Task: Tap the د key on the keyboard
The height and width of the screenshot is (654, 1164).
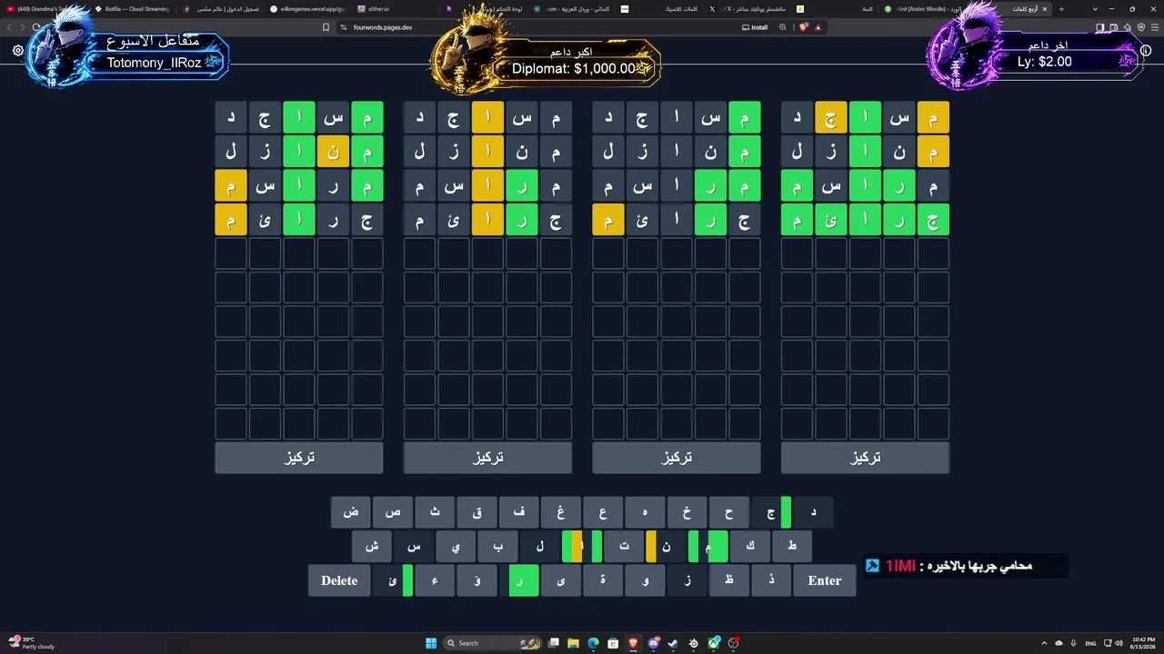Action: pyautogui.click(x=813, y=512)
